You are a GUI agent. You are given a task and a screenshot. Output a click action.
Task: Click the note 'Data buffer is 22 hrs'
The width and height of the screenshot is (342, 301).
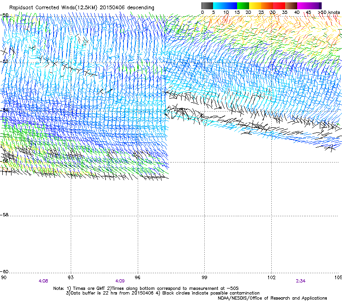(93, 293)
